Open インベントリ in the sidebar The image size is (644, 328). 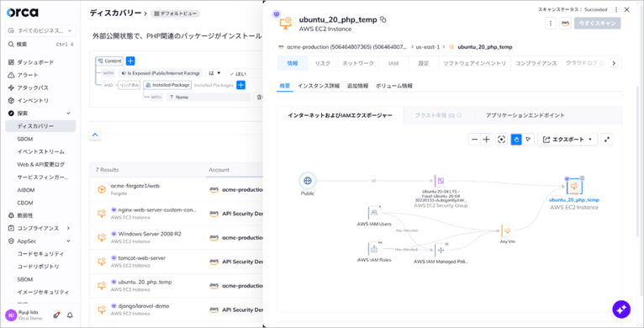point(33,101)
